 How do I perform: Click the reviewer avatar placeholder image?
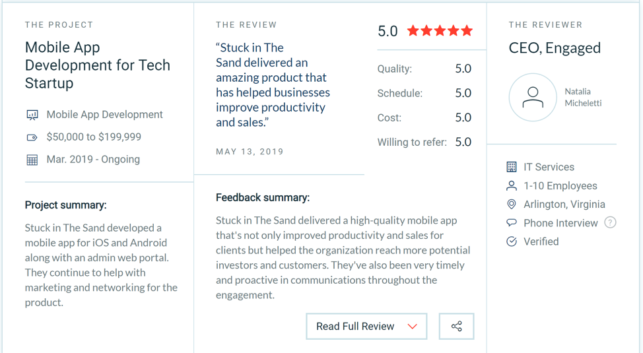tap(533, 98)
